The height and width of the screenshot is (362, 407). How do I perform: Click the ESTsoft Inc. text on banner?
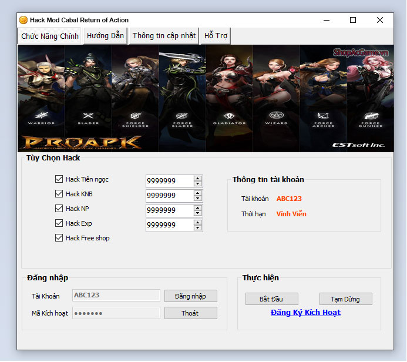(358, 145)
